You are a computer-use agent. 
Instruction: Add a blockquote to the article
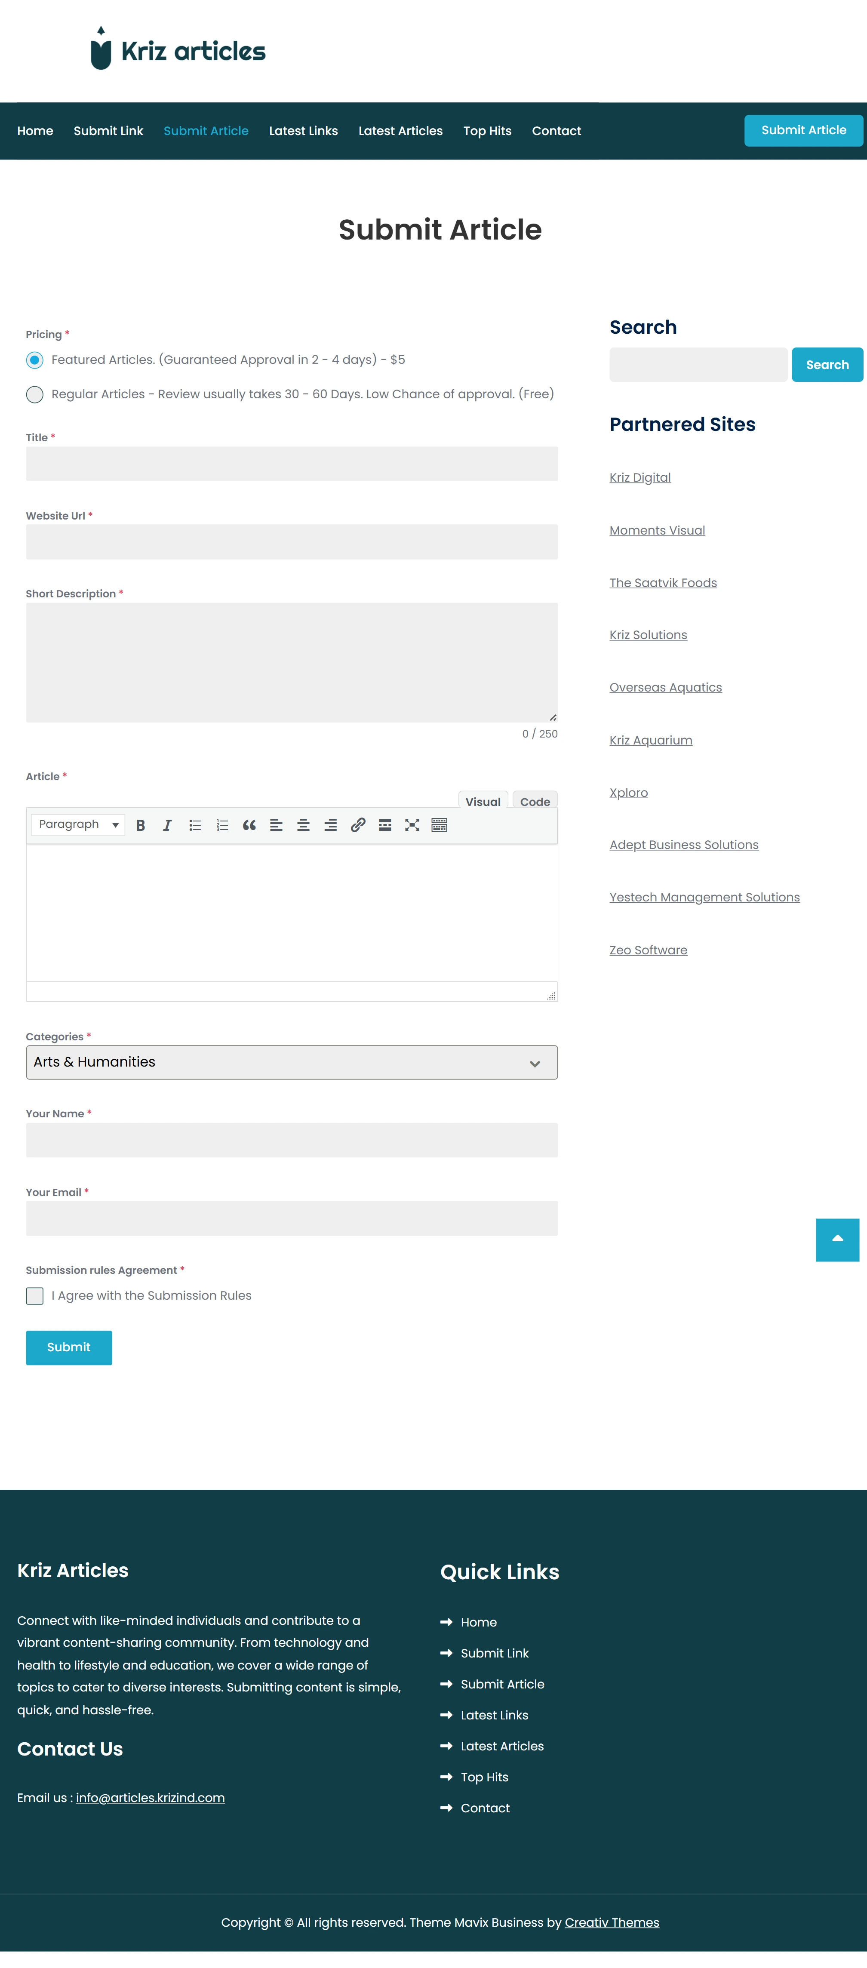249,825
